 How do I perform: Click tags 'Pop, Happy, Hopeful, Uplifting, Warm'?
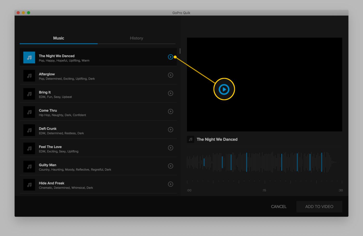[64, 60]
